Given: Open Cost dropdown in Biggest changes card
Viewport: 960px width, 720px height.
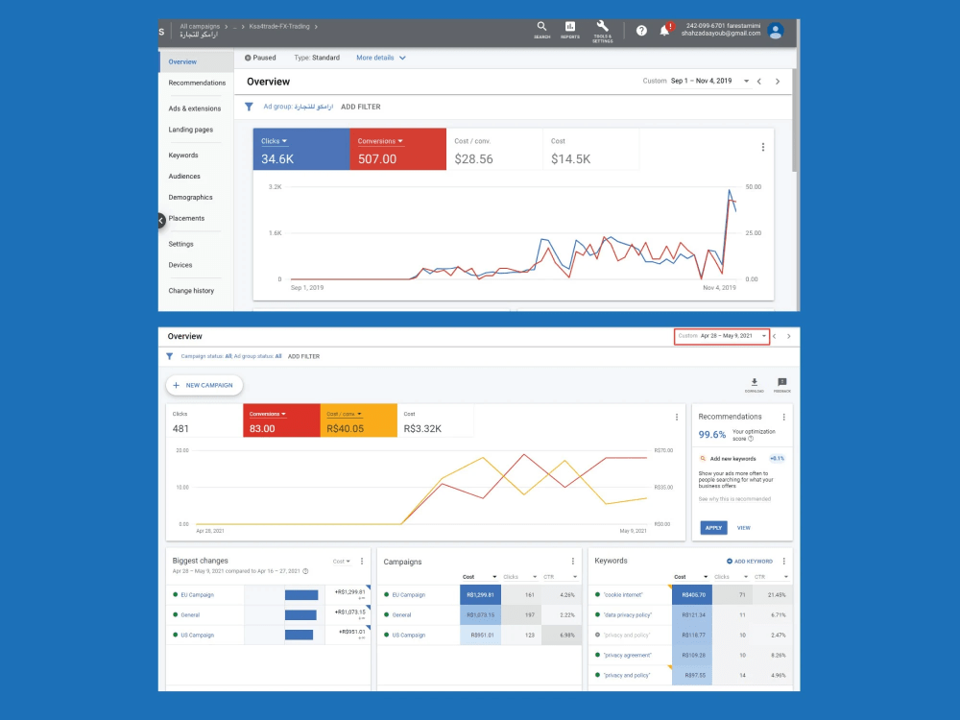Looking at the screenshot, I should tap(342, 562).
